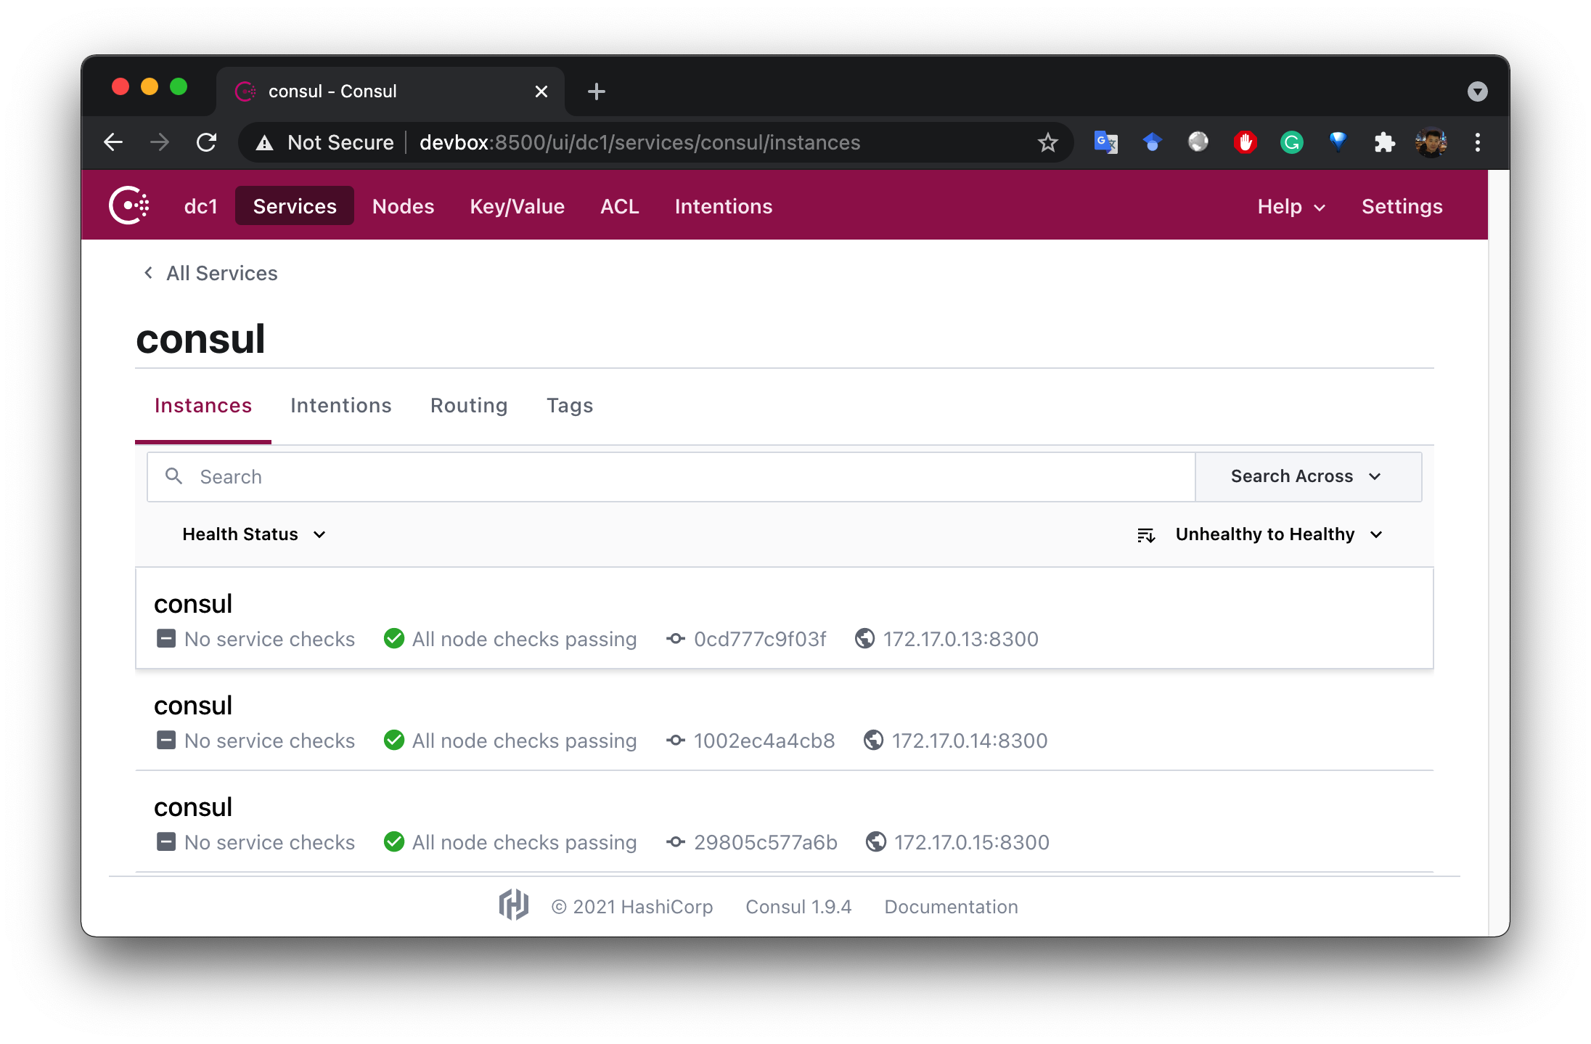Open Settings in the top nav

1402,207
